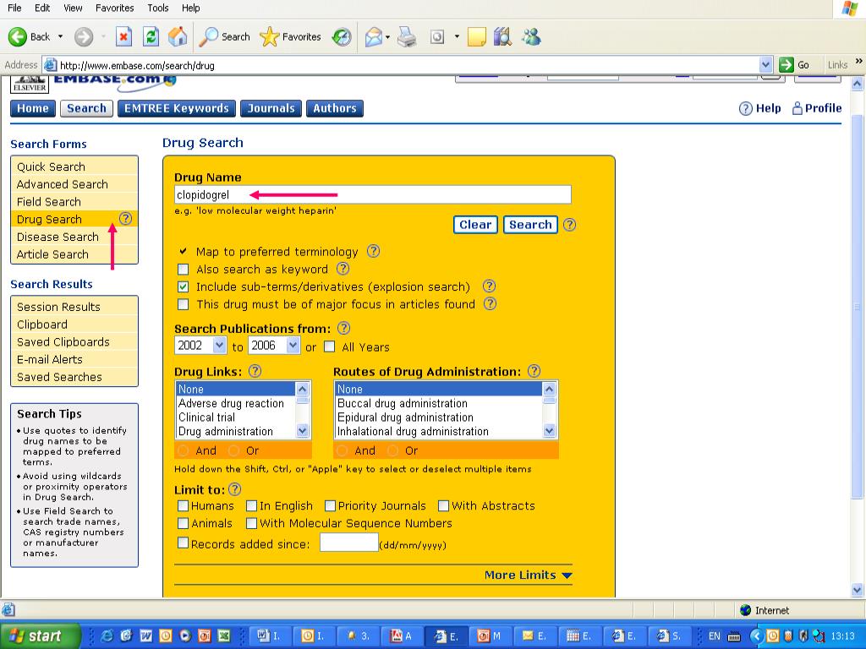
Task: Switch to EMTREE Keywords tab
Action: click(177, 108)
